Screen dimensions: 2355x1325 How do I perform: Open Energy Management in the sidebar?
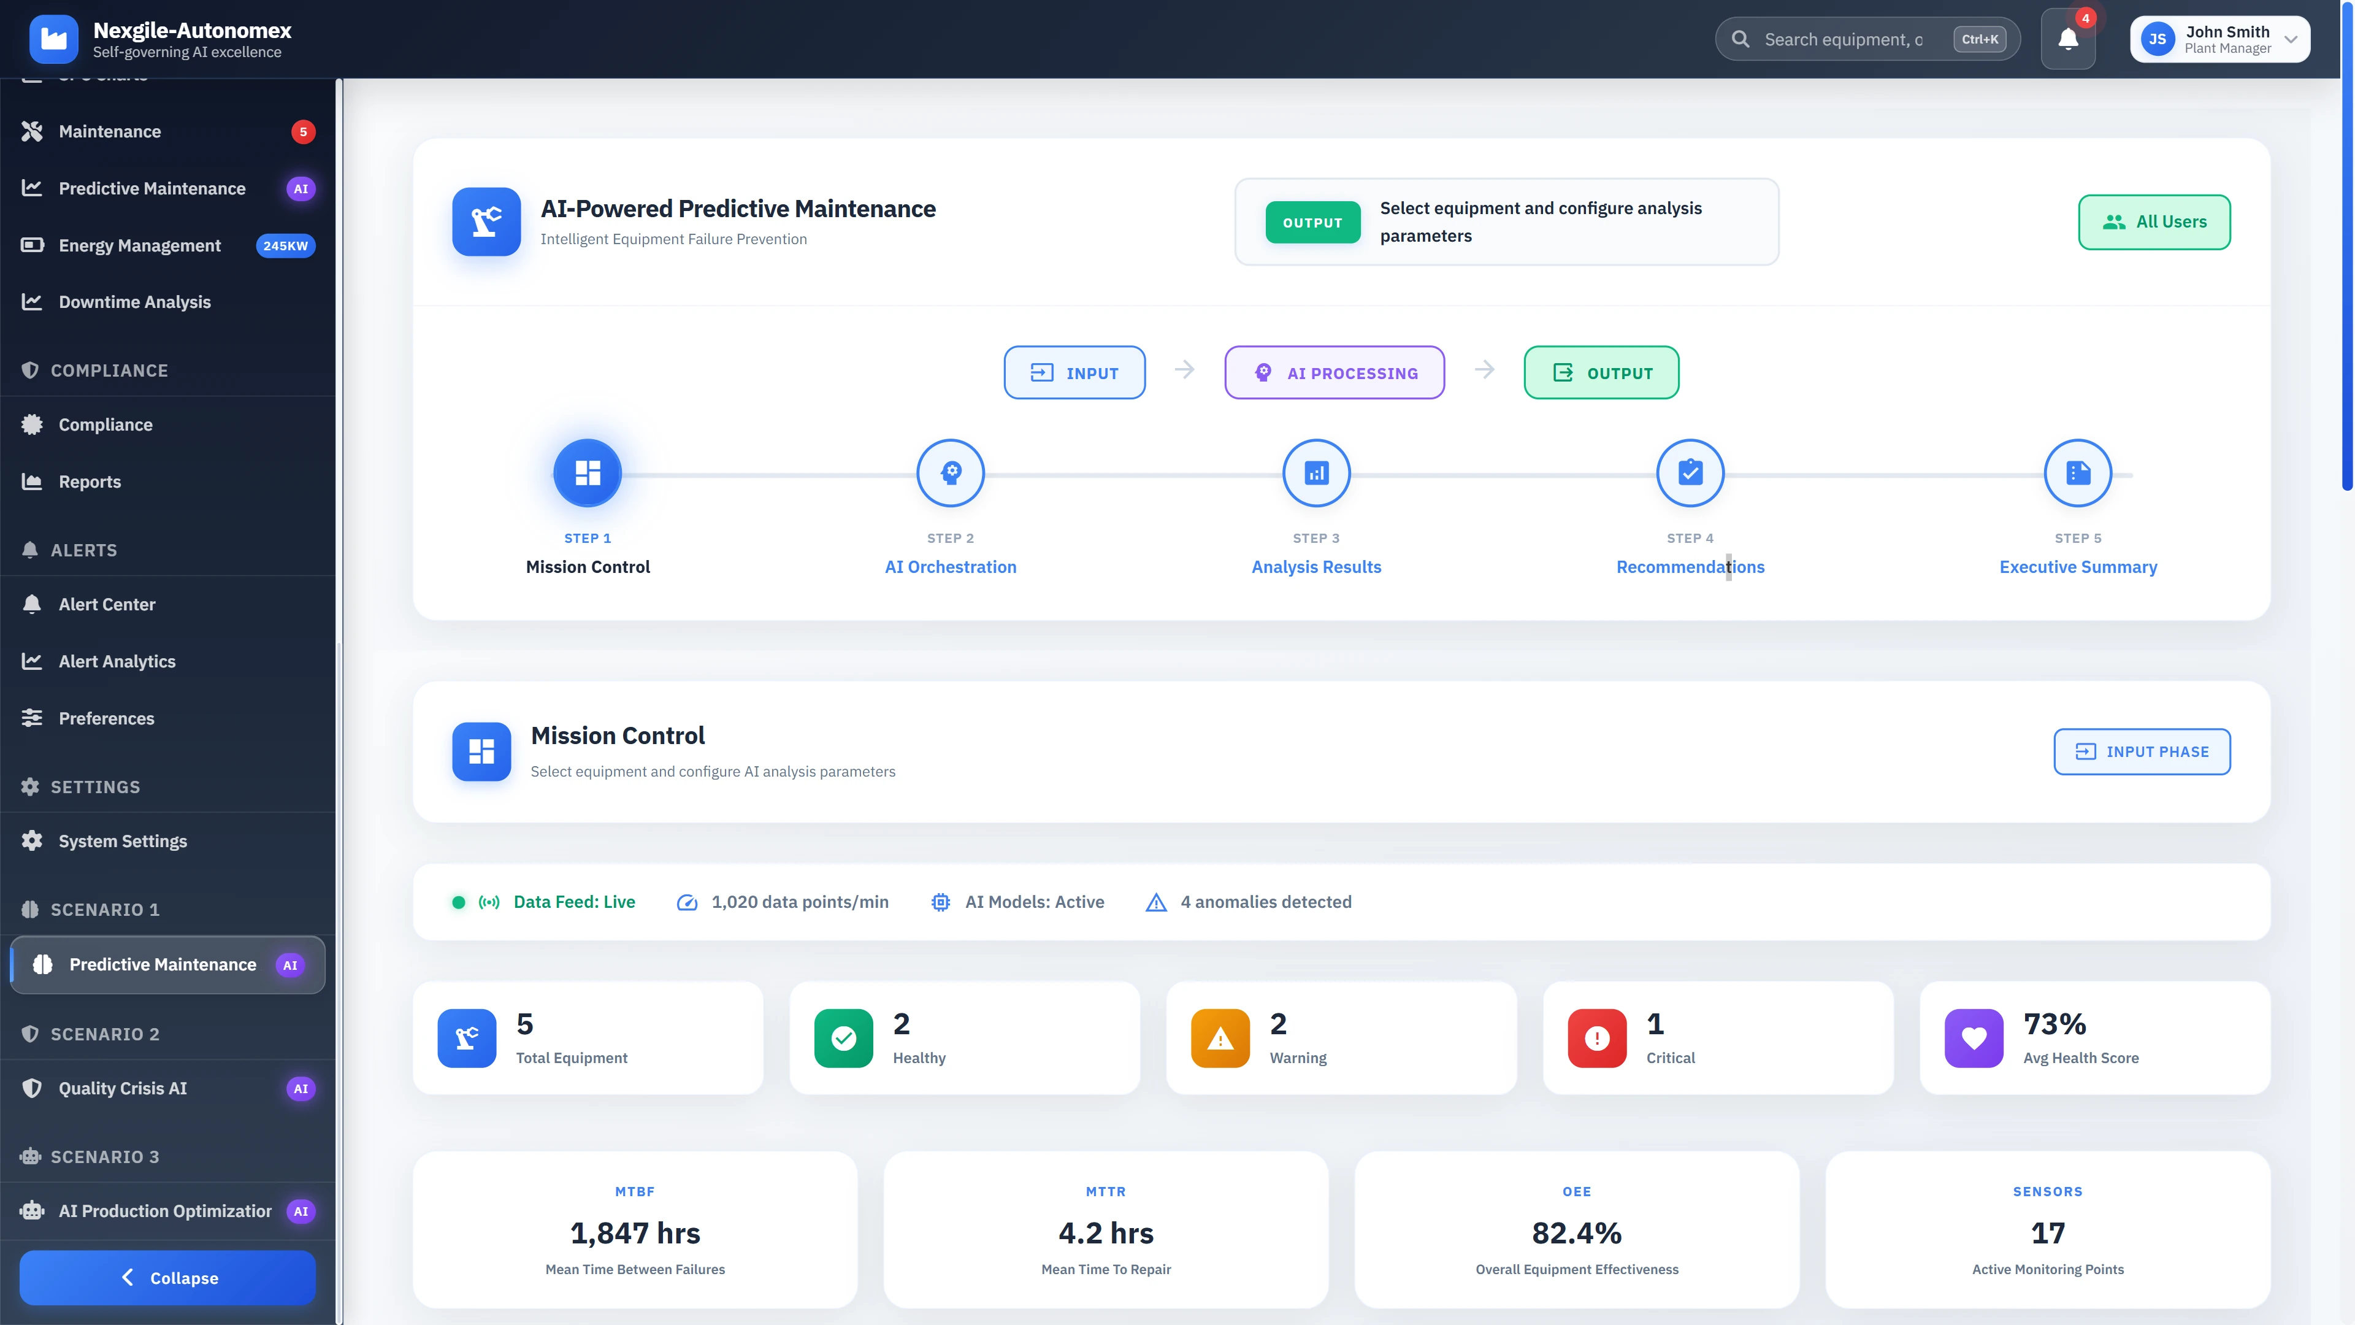pyautogui.click(x=140, y=245)
